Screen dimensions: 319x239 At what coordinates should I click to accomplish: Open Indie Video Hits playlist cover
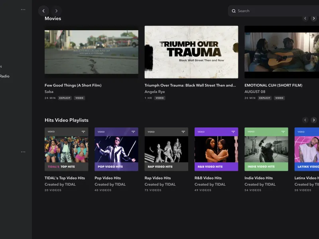click(x=266, y=149)
